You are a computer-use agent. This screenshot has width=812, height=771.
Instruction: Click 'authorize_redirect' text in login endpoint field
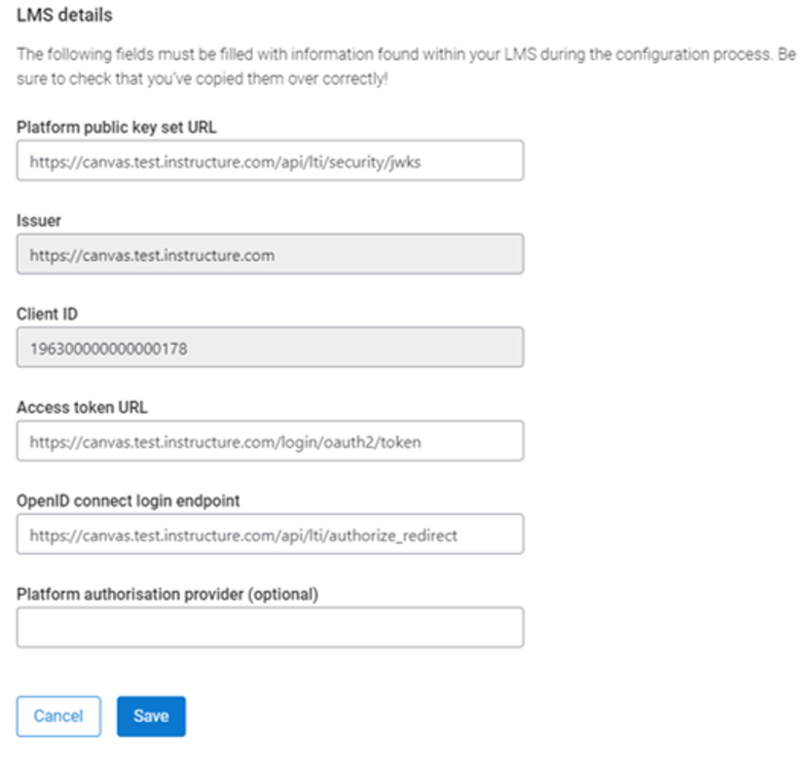393,535
